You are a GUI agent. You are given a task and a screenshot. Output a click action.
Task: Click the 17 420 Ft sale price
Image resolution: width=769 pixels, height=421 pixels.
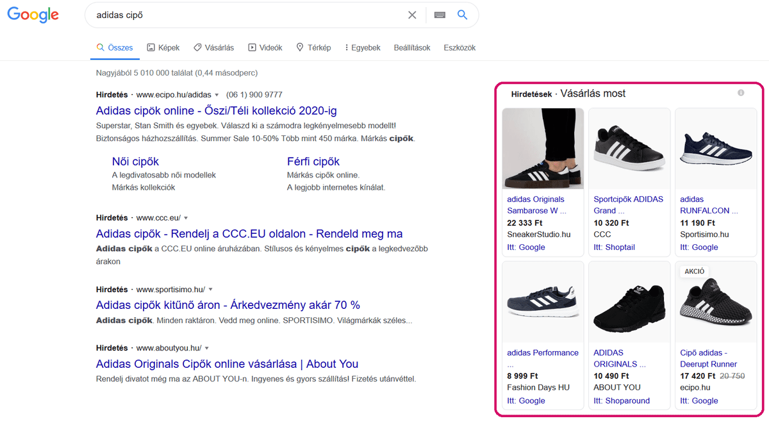(x=698, y=376)
